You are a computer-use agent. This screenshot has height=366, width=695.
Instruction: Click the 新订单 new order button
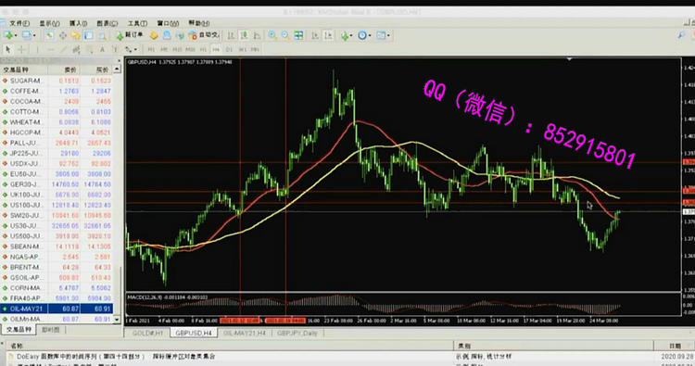click(x=130, y=35)
